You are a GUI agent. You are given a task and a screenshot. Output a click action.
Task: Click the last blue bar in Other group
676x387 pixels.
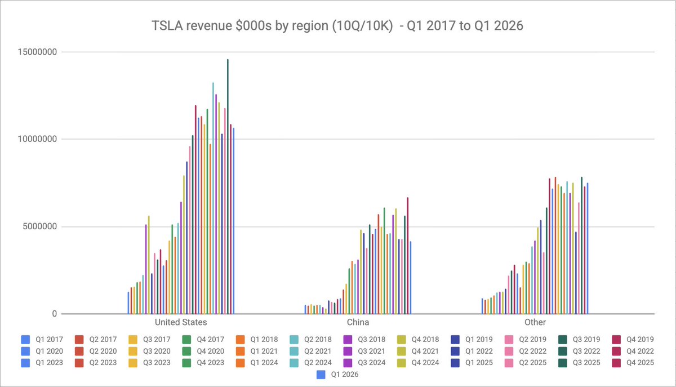587,248
